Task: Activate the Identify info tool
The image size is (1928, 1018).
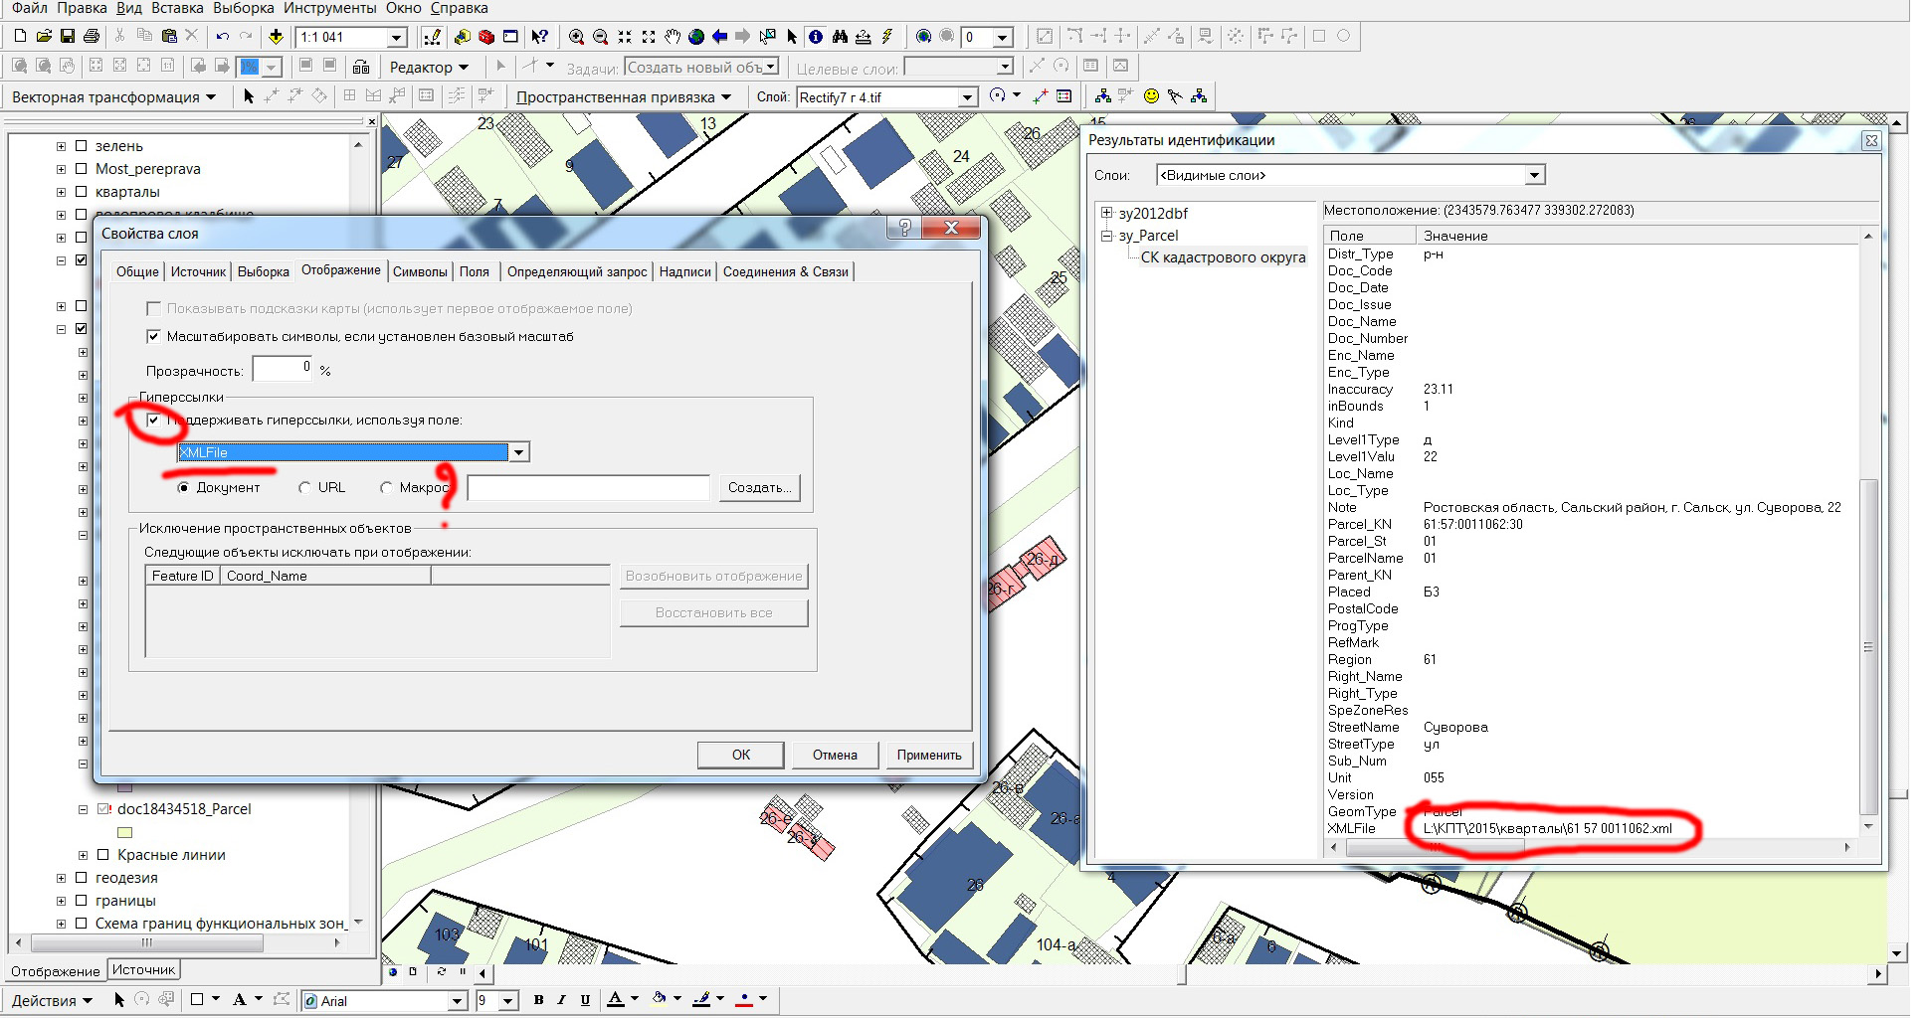Action: click(816, 37)
